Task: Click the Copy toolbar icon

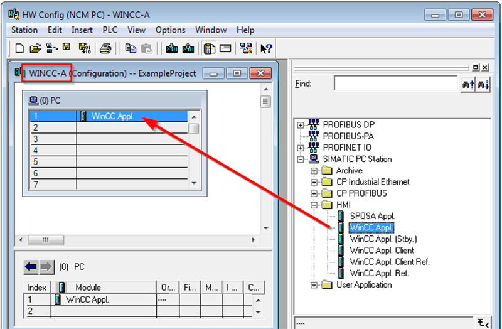Action: coord(131,48)
